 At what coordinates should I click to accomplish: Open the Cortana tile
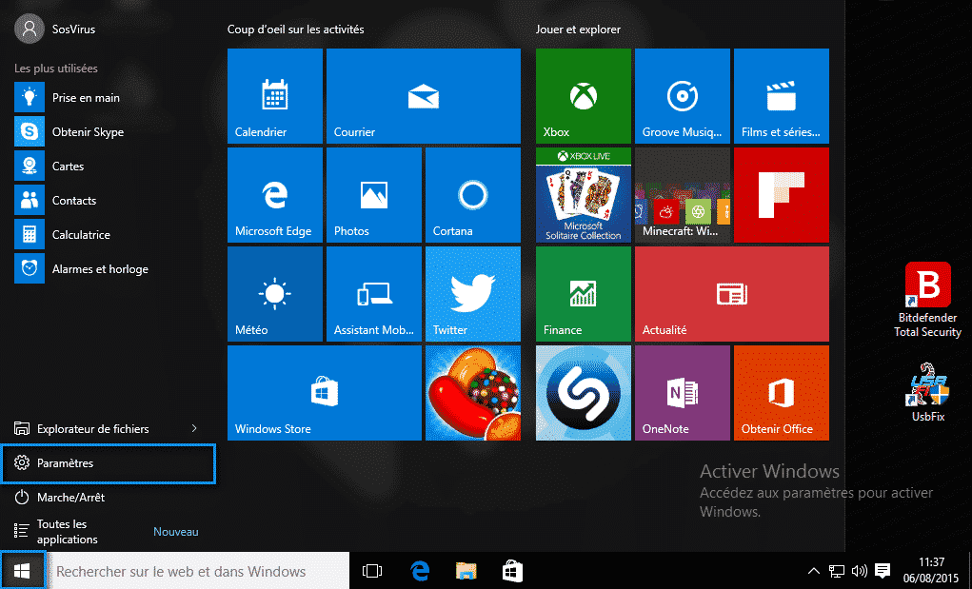(x=472, y=195)
